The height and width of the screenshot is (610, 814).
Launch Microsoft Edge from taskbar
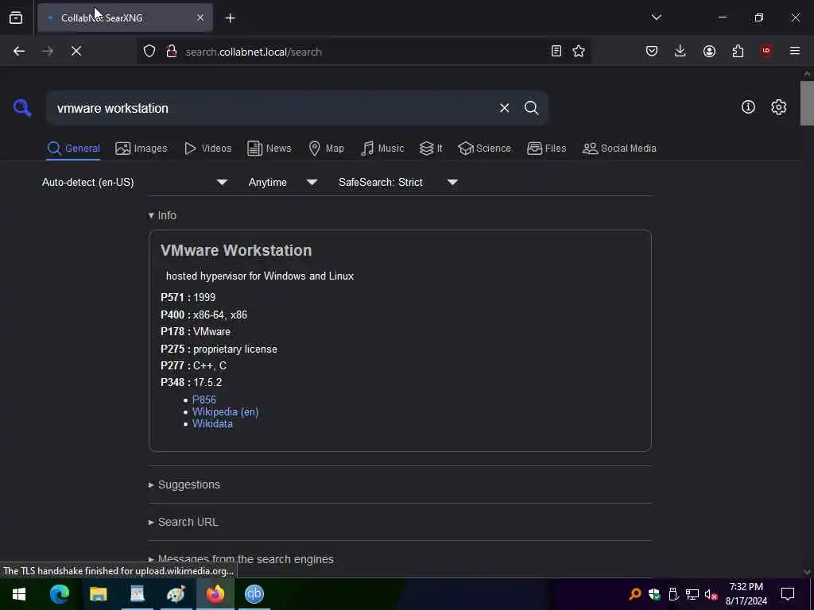point(59,594)
